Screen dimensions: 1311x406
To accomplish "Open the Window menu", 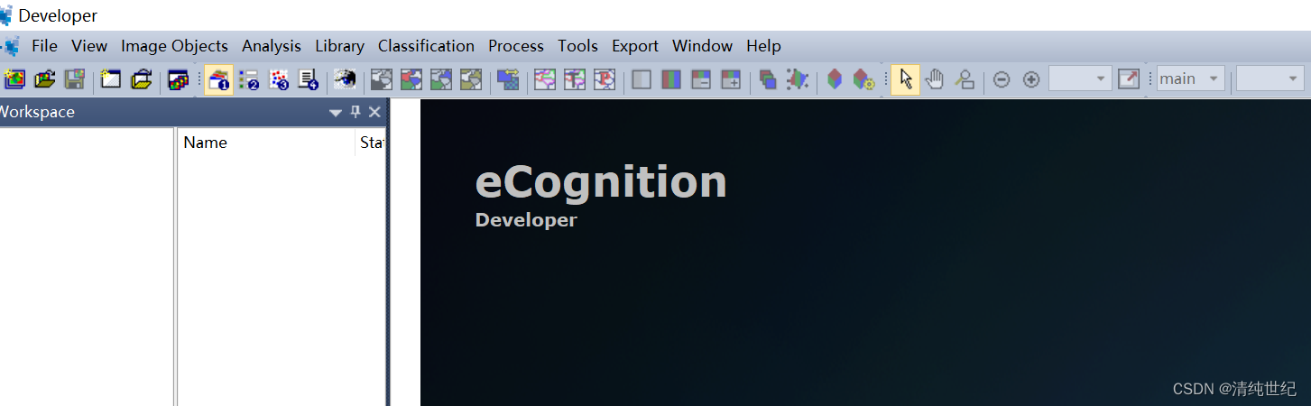I will click(702, 46).
